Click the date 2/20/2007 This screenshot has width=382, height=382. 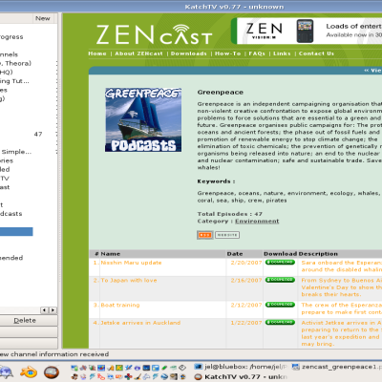click(x=246, y=263)
